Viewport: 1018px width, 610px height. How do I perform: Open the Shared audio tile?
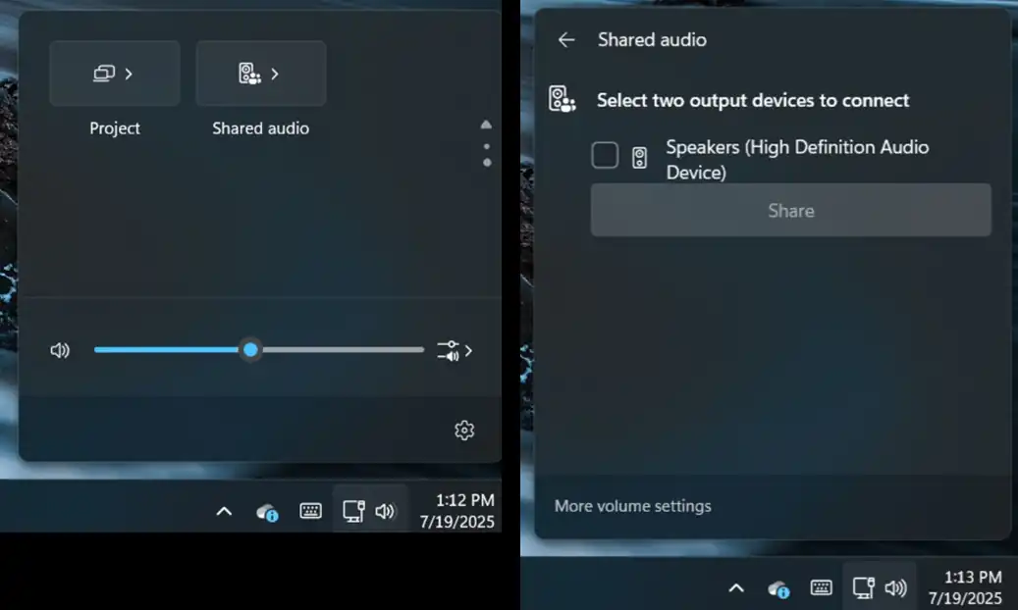pyautogui.click(x=260, y=74)
